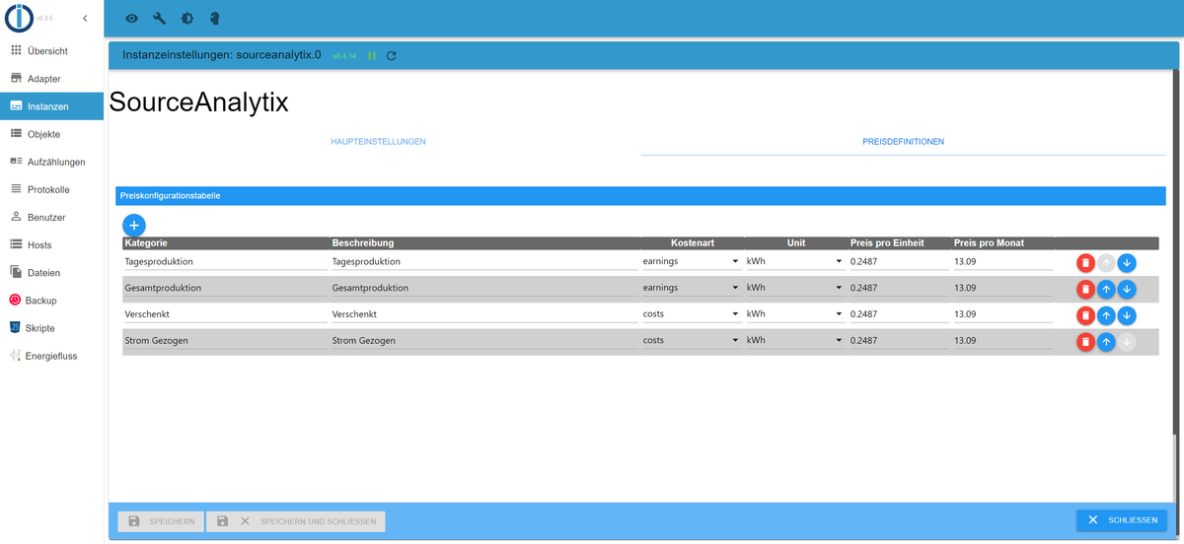Viewport: 1184px width, 544px height.
Task: Delete the Strom Gezogen row
Action: pyautogui.click(x=1085, y=342)
